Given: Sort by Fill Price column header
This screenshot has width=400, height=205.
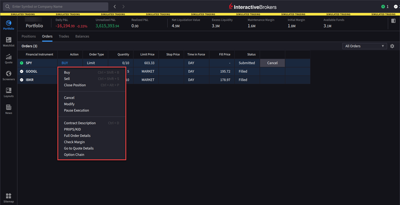Looking at the screenshot, I should tap(222, 54).
